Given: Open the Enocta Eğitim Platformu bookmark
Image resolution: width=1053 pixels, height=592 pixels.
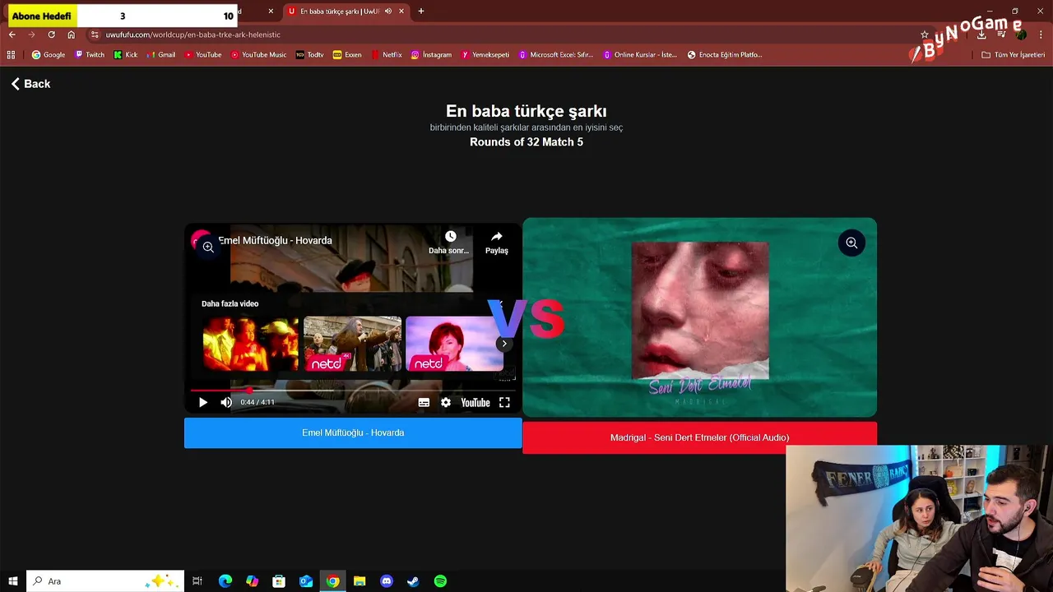Looking at the screenshot, I should tap(725, 55).
